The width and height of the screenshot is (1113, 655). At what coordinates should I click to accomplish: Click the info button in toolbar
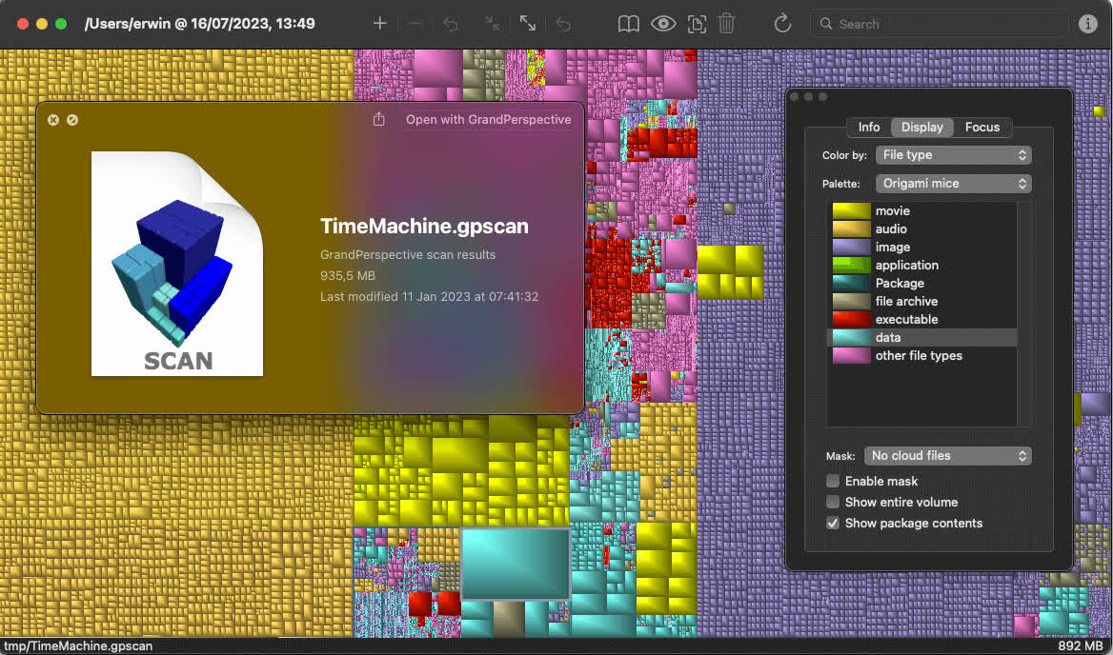[1087, 24]
